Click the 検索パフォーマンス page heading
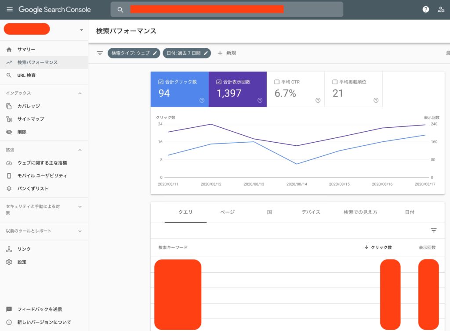Viewport: 450px width, 331px height. [126, 31]
